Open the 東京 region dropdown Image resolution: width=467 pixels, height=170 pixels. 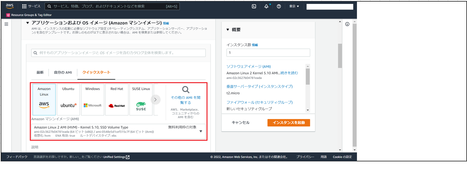tap(294, 6)
